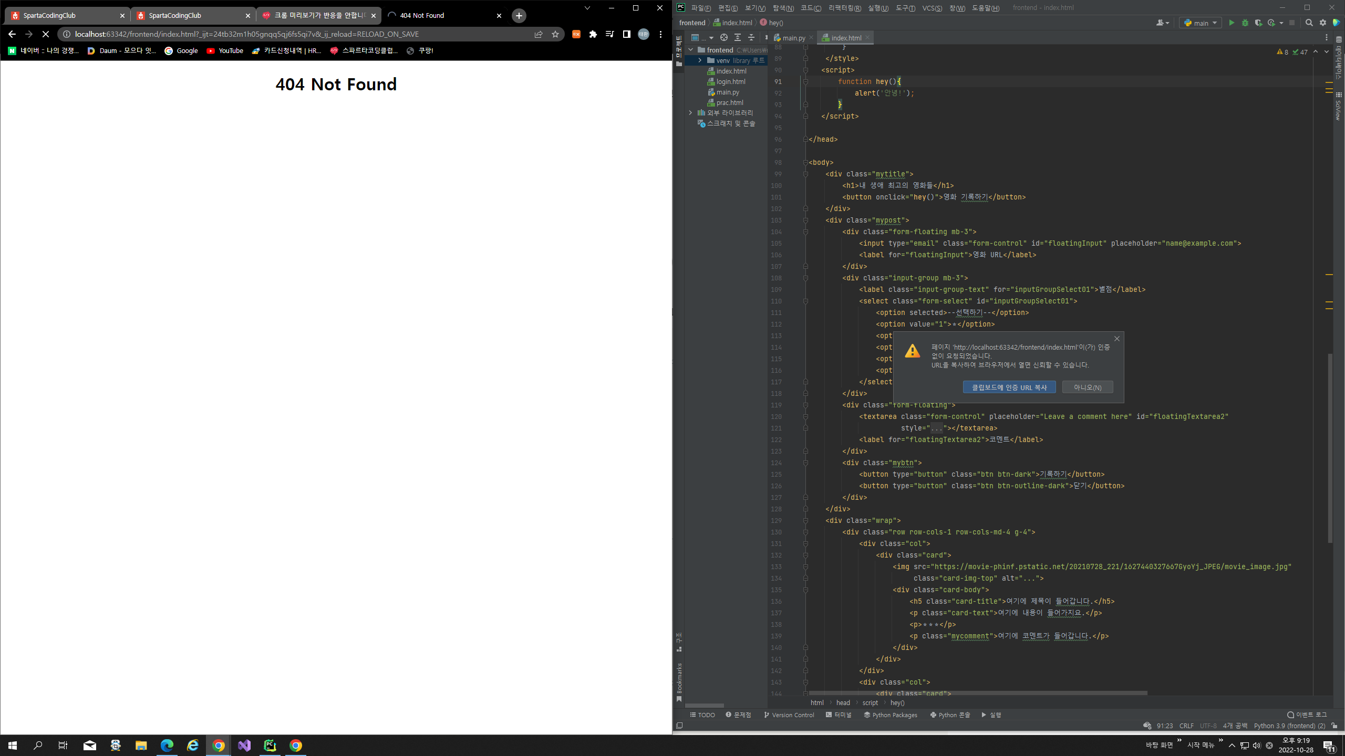Run the main configuration in PyCharm
Viewport: 1345px width, 756px height.
click(1232, 23)
